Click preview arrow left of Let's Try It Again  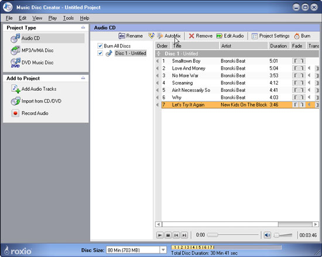click(x=157, y=105)
